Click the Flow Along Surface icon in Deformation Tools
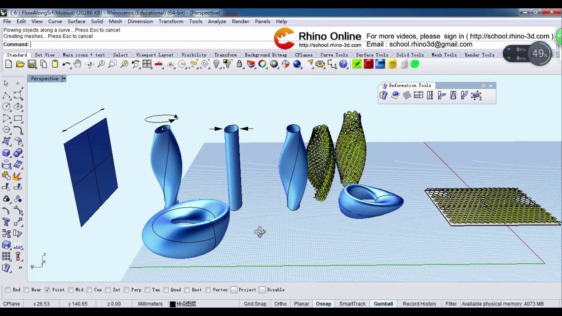Screen dimensions: 562x316 click(x=395, y=95)
